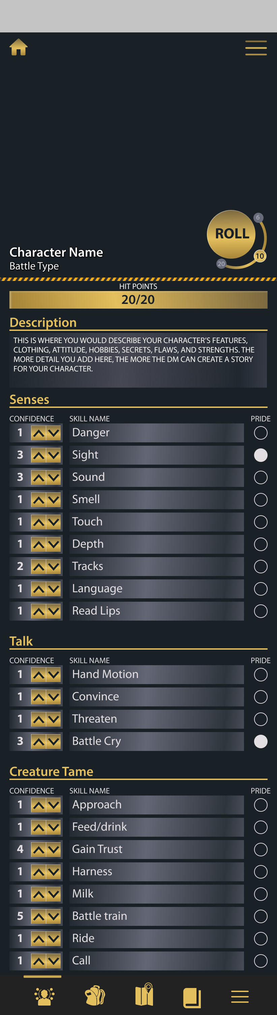Open the backpack inventory icon
Screen dimensions: 277x1015
click(x=95, y=996)
